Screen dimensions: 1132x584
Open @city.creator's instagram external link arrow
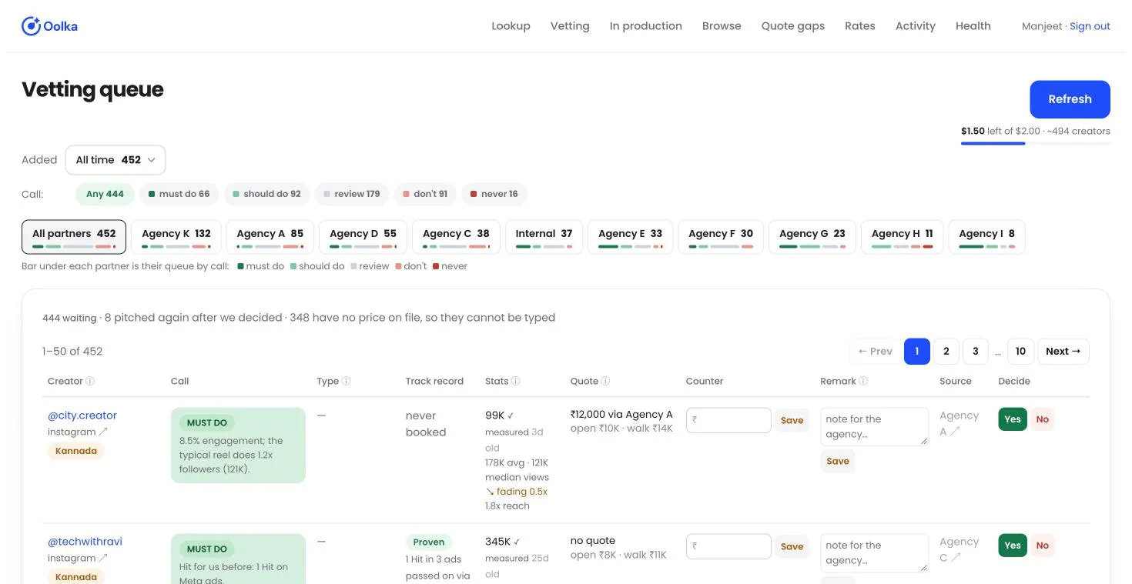click(103, 432)
